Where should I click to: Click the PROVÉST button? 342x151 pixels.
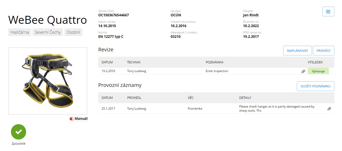[324, 51]
